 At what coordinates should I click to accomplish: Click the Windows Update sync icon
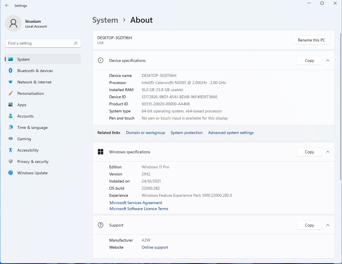click(x=11, y=173)
